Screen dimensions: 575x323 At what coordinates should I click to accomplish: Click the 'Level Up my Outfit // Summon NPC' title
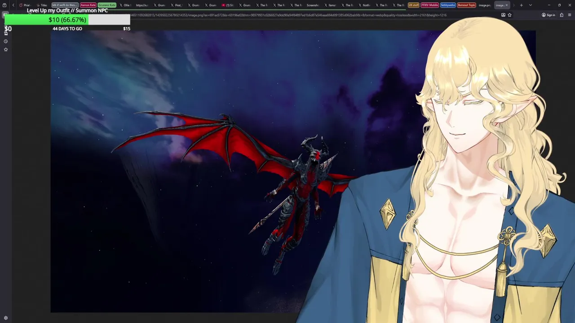pos(67,10)
